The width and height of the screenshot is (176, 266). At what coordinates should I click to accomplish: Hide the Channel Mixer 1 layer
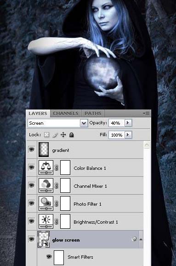tap(32, 185)
